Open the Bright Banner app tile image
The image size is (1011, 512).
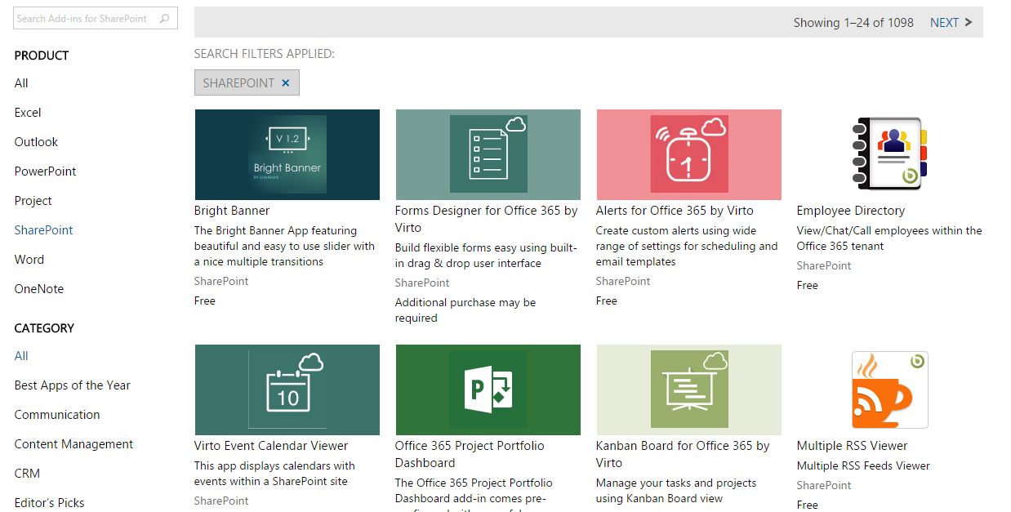click(x=287, y=154)
